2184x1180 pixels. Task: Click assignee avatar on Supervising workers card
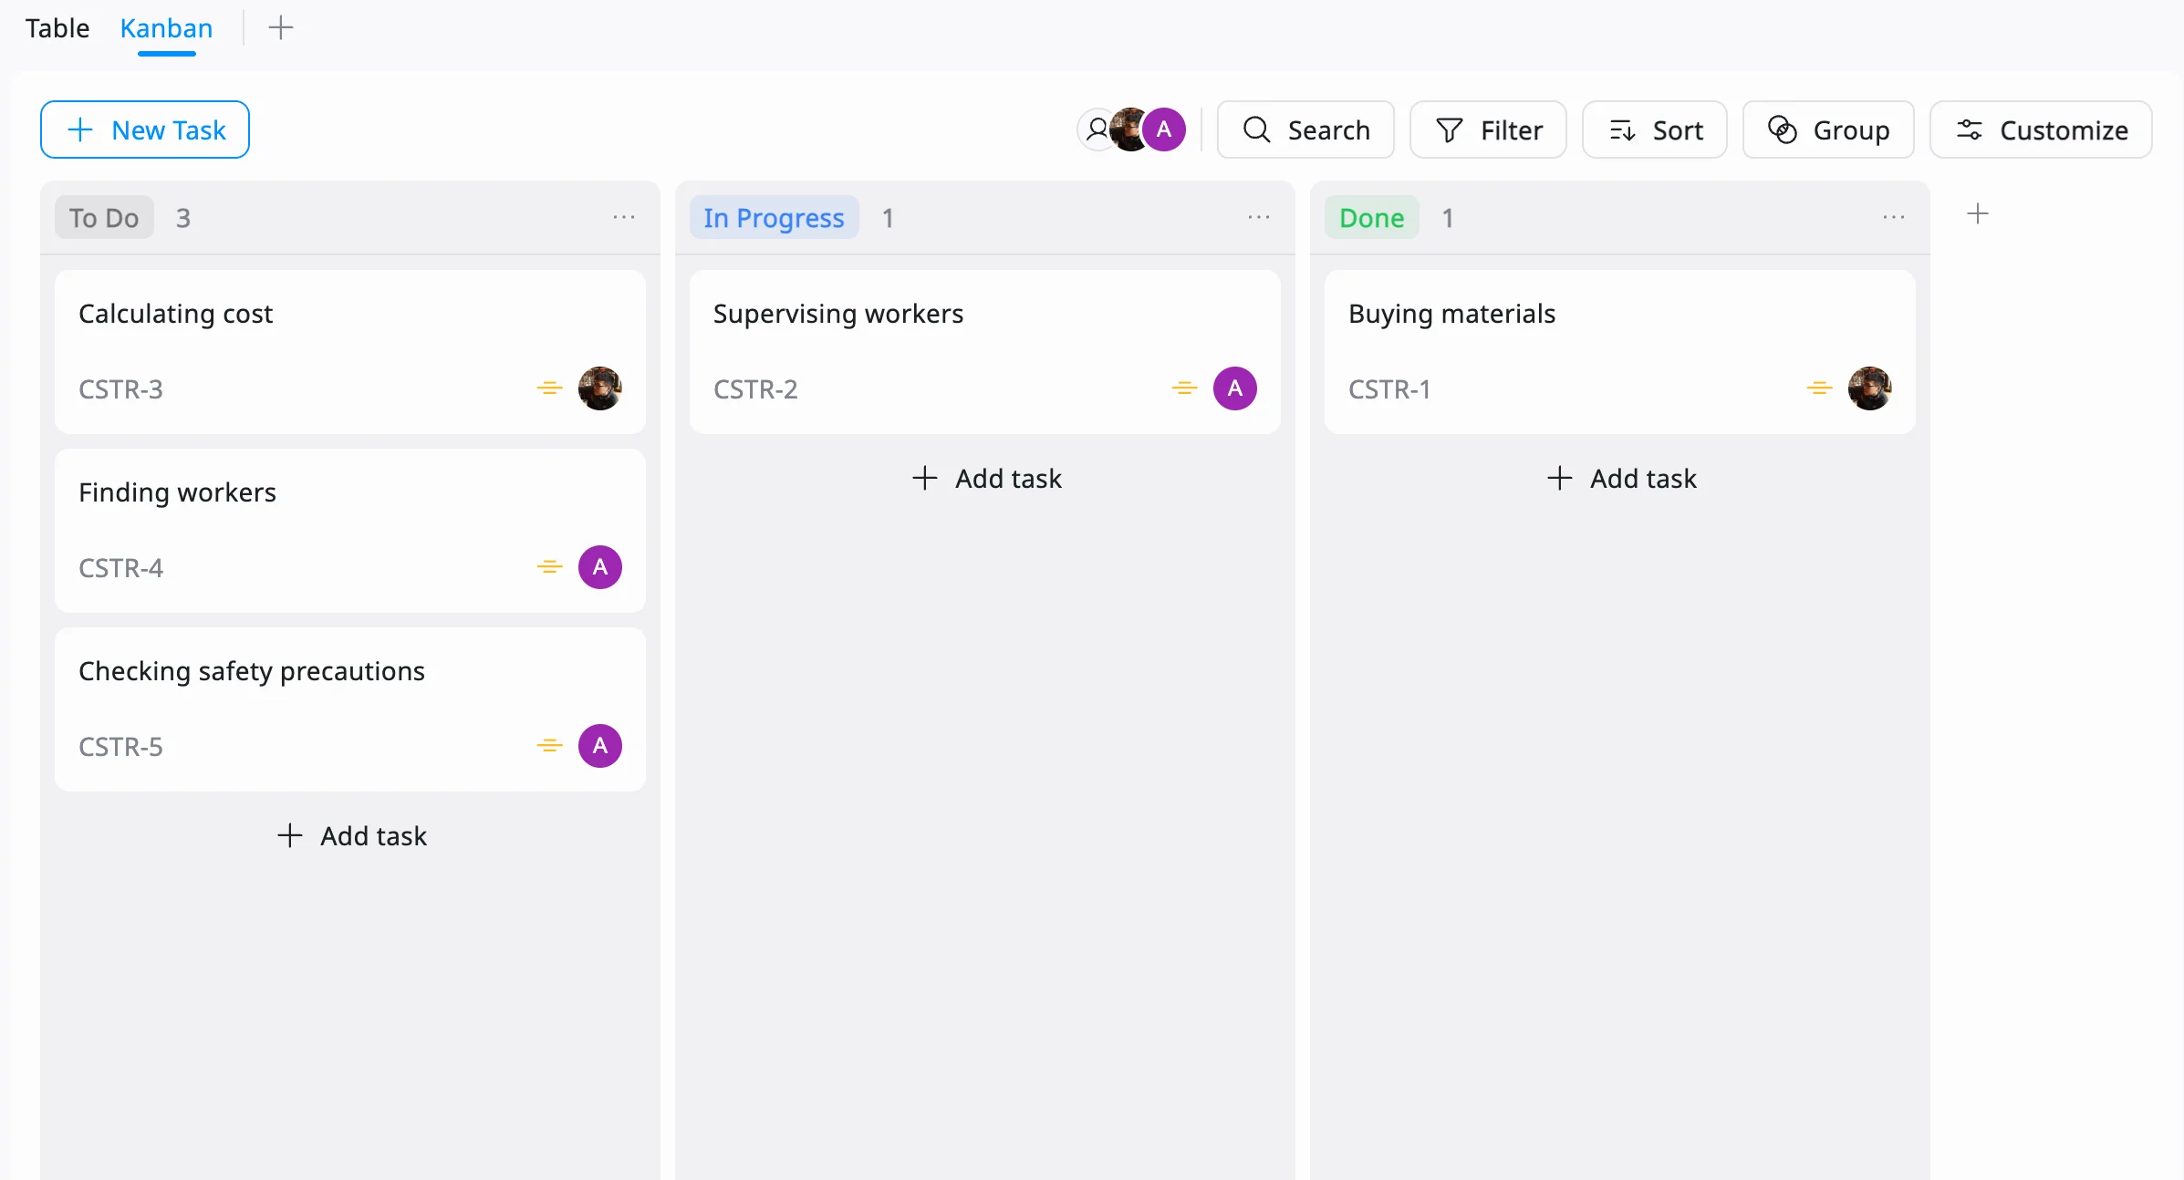(1235, 388)
